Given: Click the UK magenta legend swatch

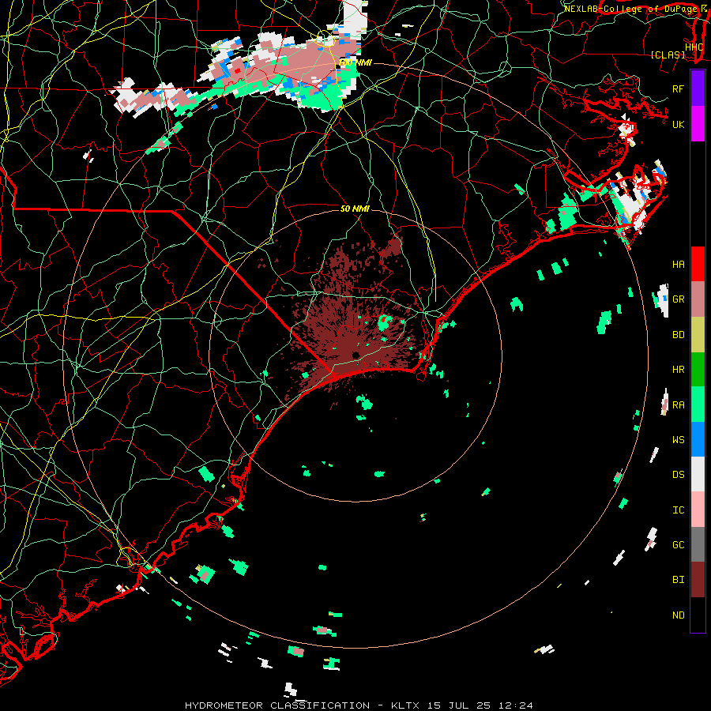Looking at the screenshot, I should coord(698,124).
